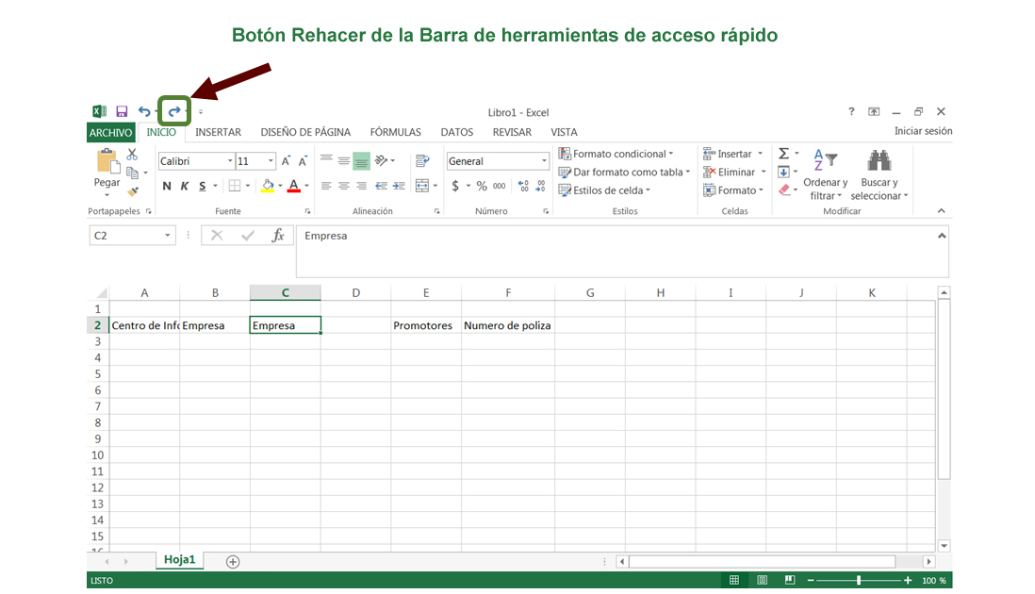Click the Save icon in quick access toolbar
Screen dimensions: 1035x594
pyautogui.click(x=122, y=111)
